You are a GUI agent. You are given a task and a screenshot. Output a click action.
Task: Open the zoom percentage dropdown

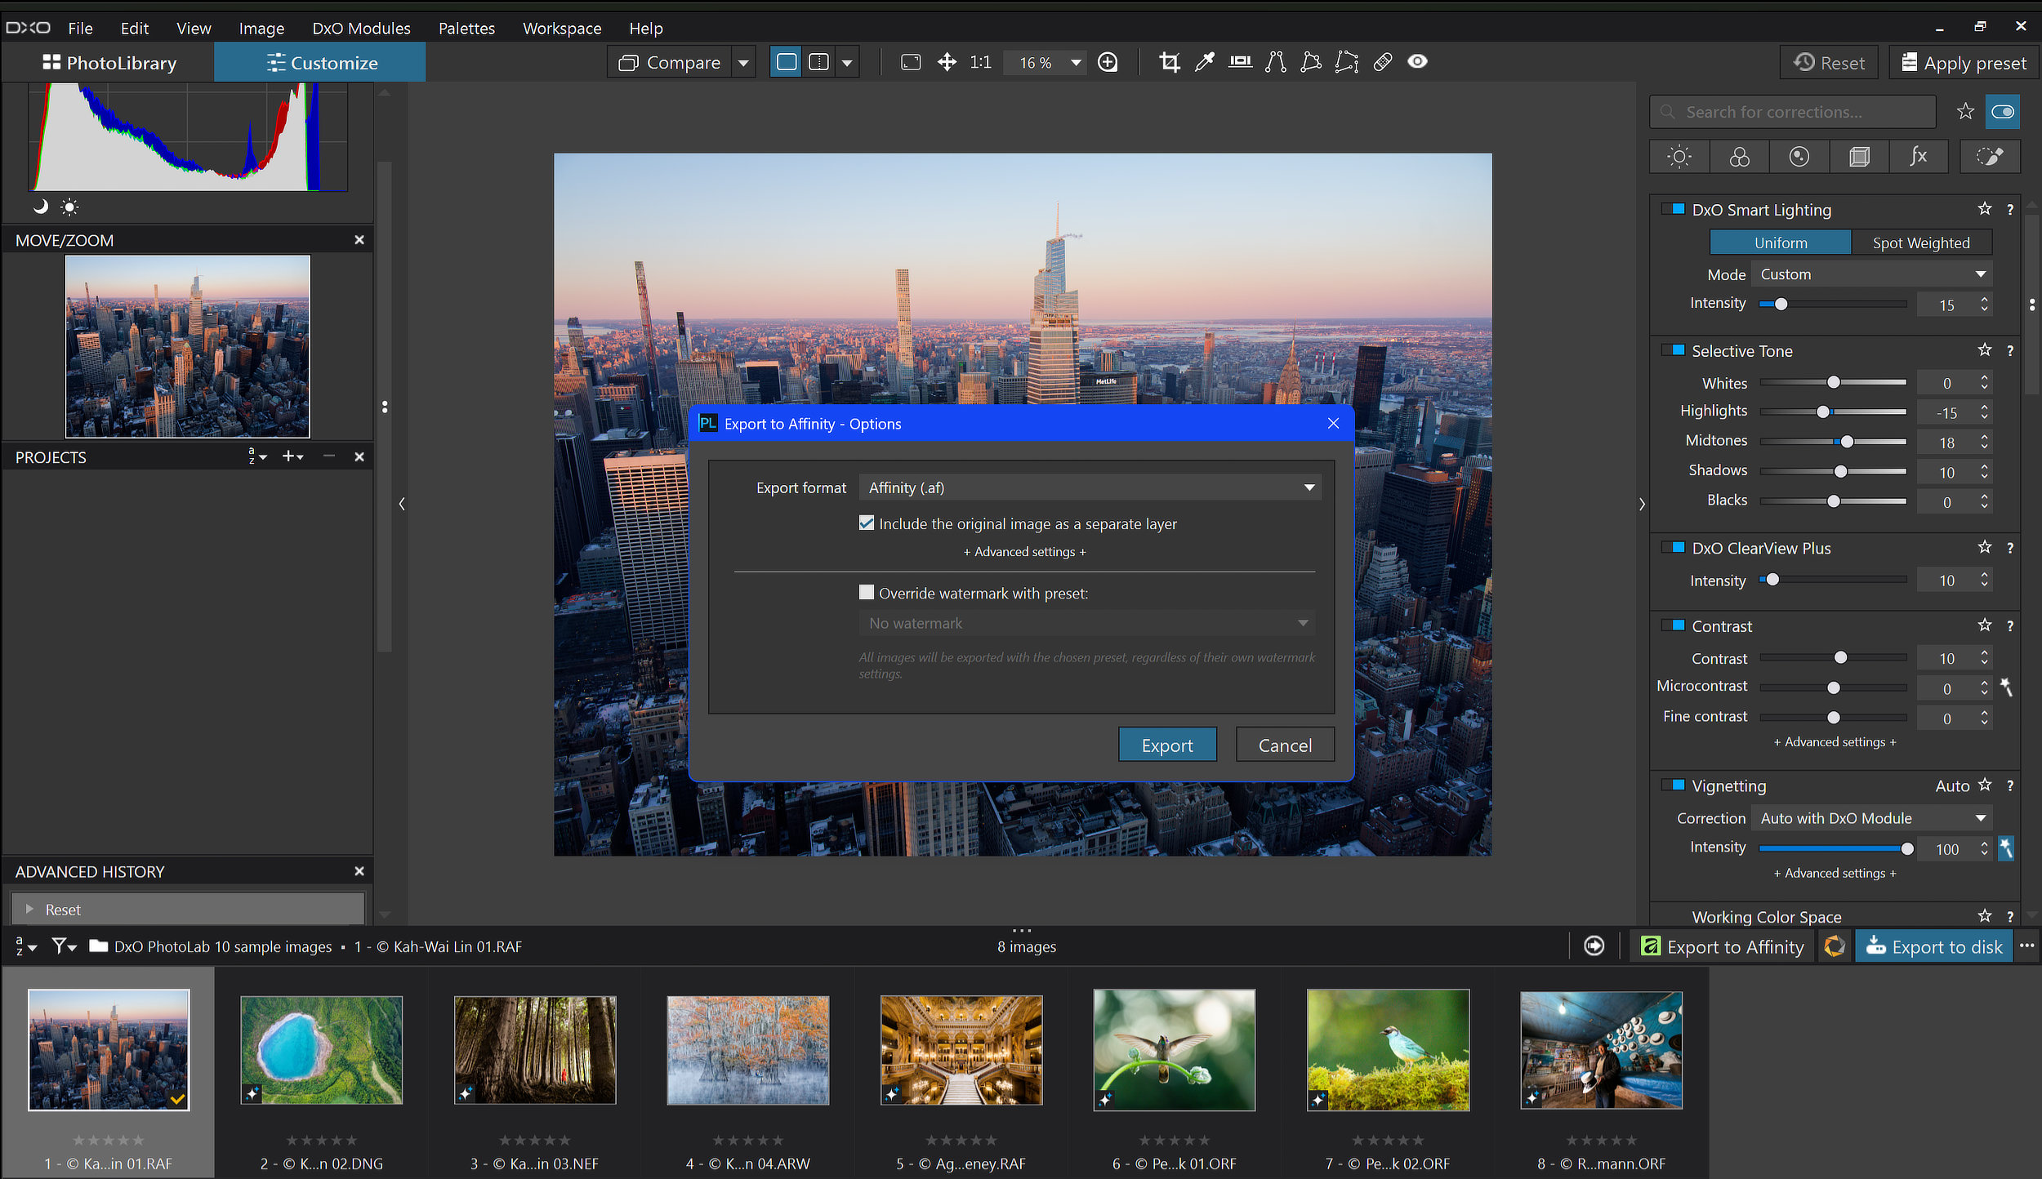(x=1076, y=62)
